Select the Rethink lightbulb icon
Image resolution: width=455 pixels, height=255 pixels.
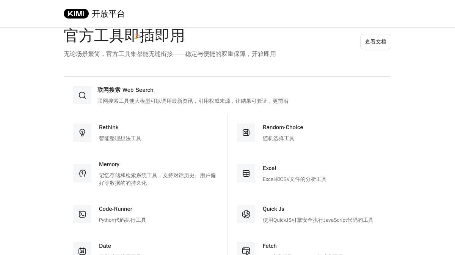coord(82,133)
